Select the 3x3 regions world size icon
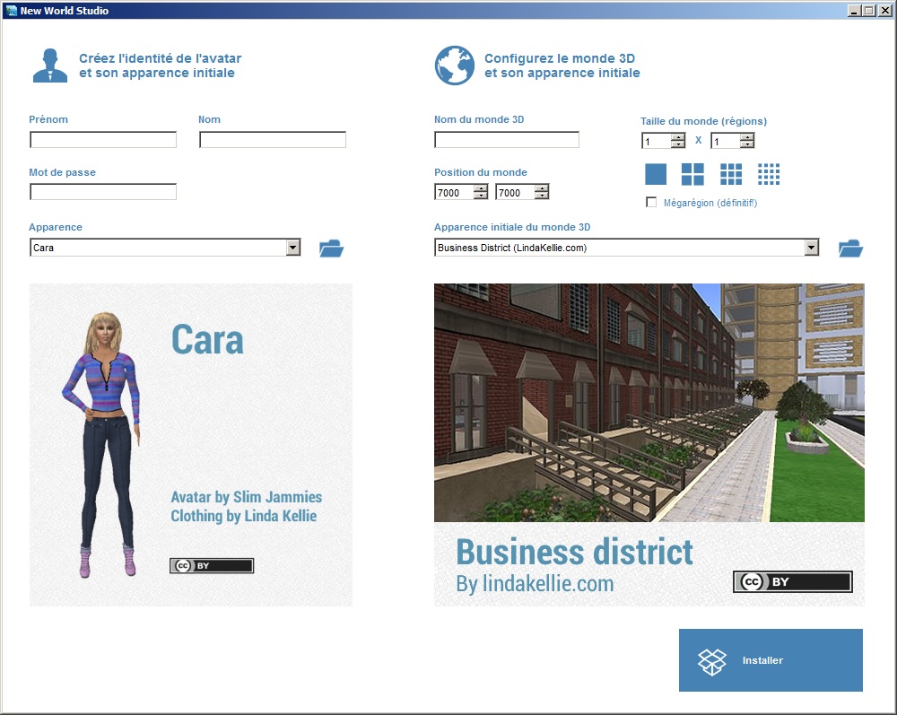Screen dimensions: 897x715 coord(731,174)
